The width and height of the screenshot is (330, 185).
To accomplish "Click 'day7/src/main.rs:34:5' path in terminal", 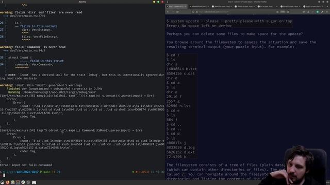I will coord(27,50).
